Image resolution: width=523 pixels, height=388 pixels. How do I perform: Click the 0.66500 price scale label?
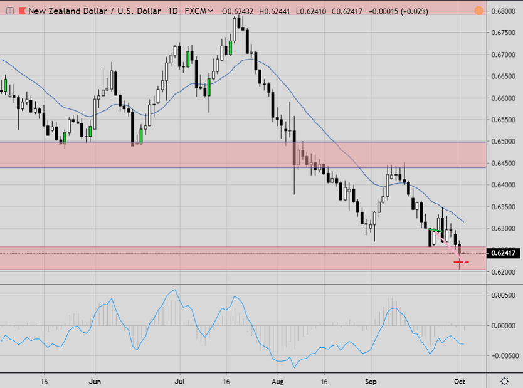(x=504, y=76)
